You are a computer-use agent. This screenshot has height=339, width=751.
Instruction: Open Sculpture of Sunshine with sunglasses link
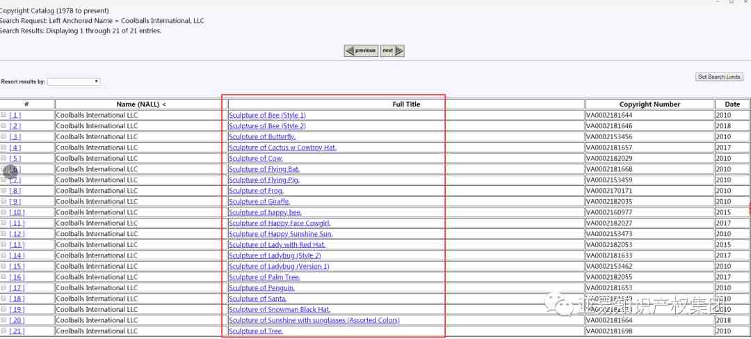tap(314, 320)
